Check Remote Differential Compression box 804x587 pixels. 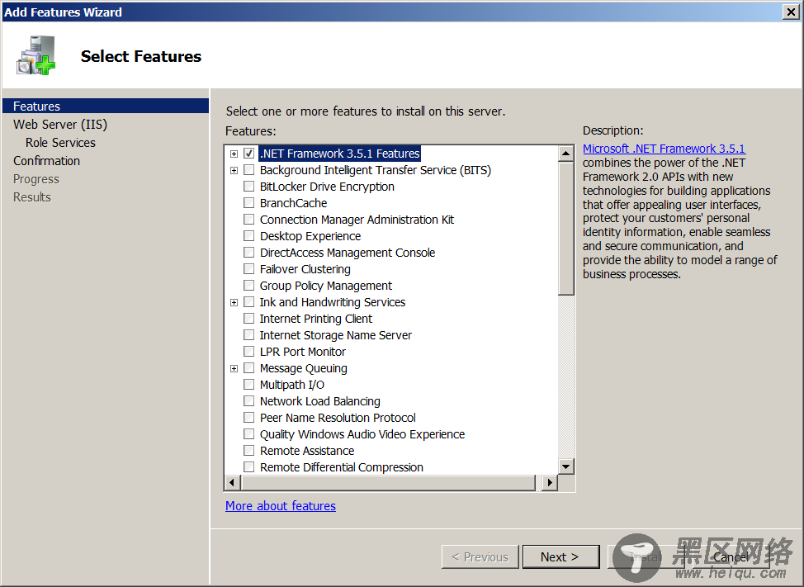[x=248, y=467]
